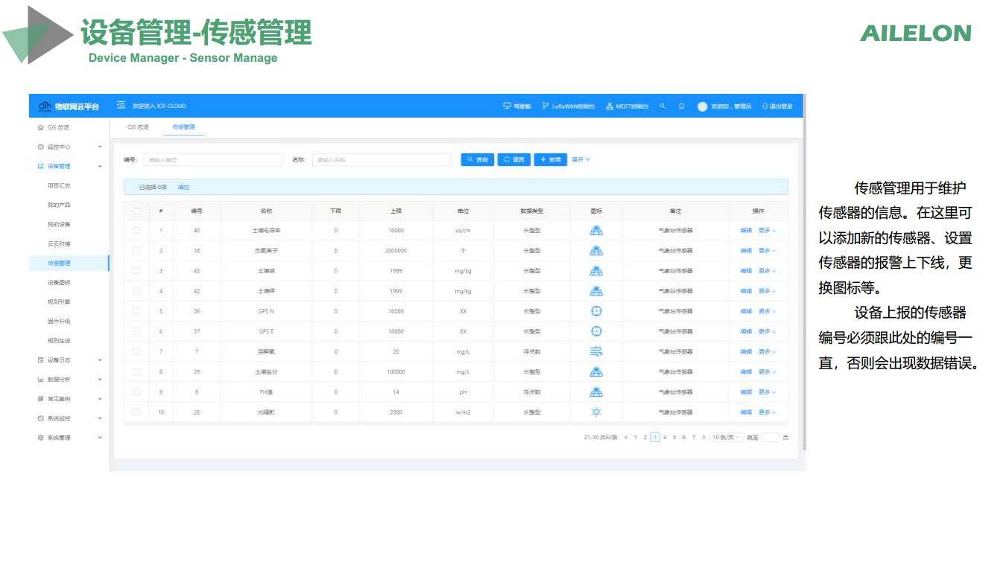
Task: Click 清空 to clear selection
Action: 183,187
